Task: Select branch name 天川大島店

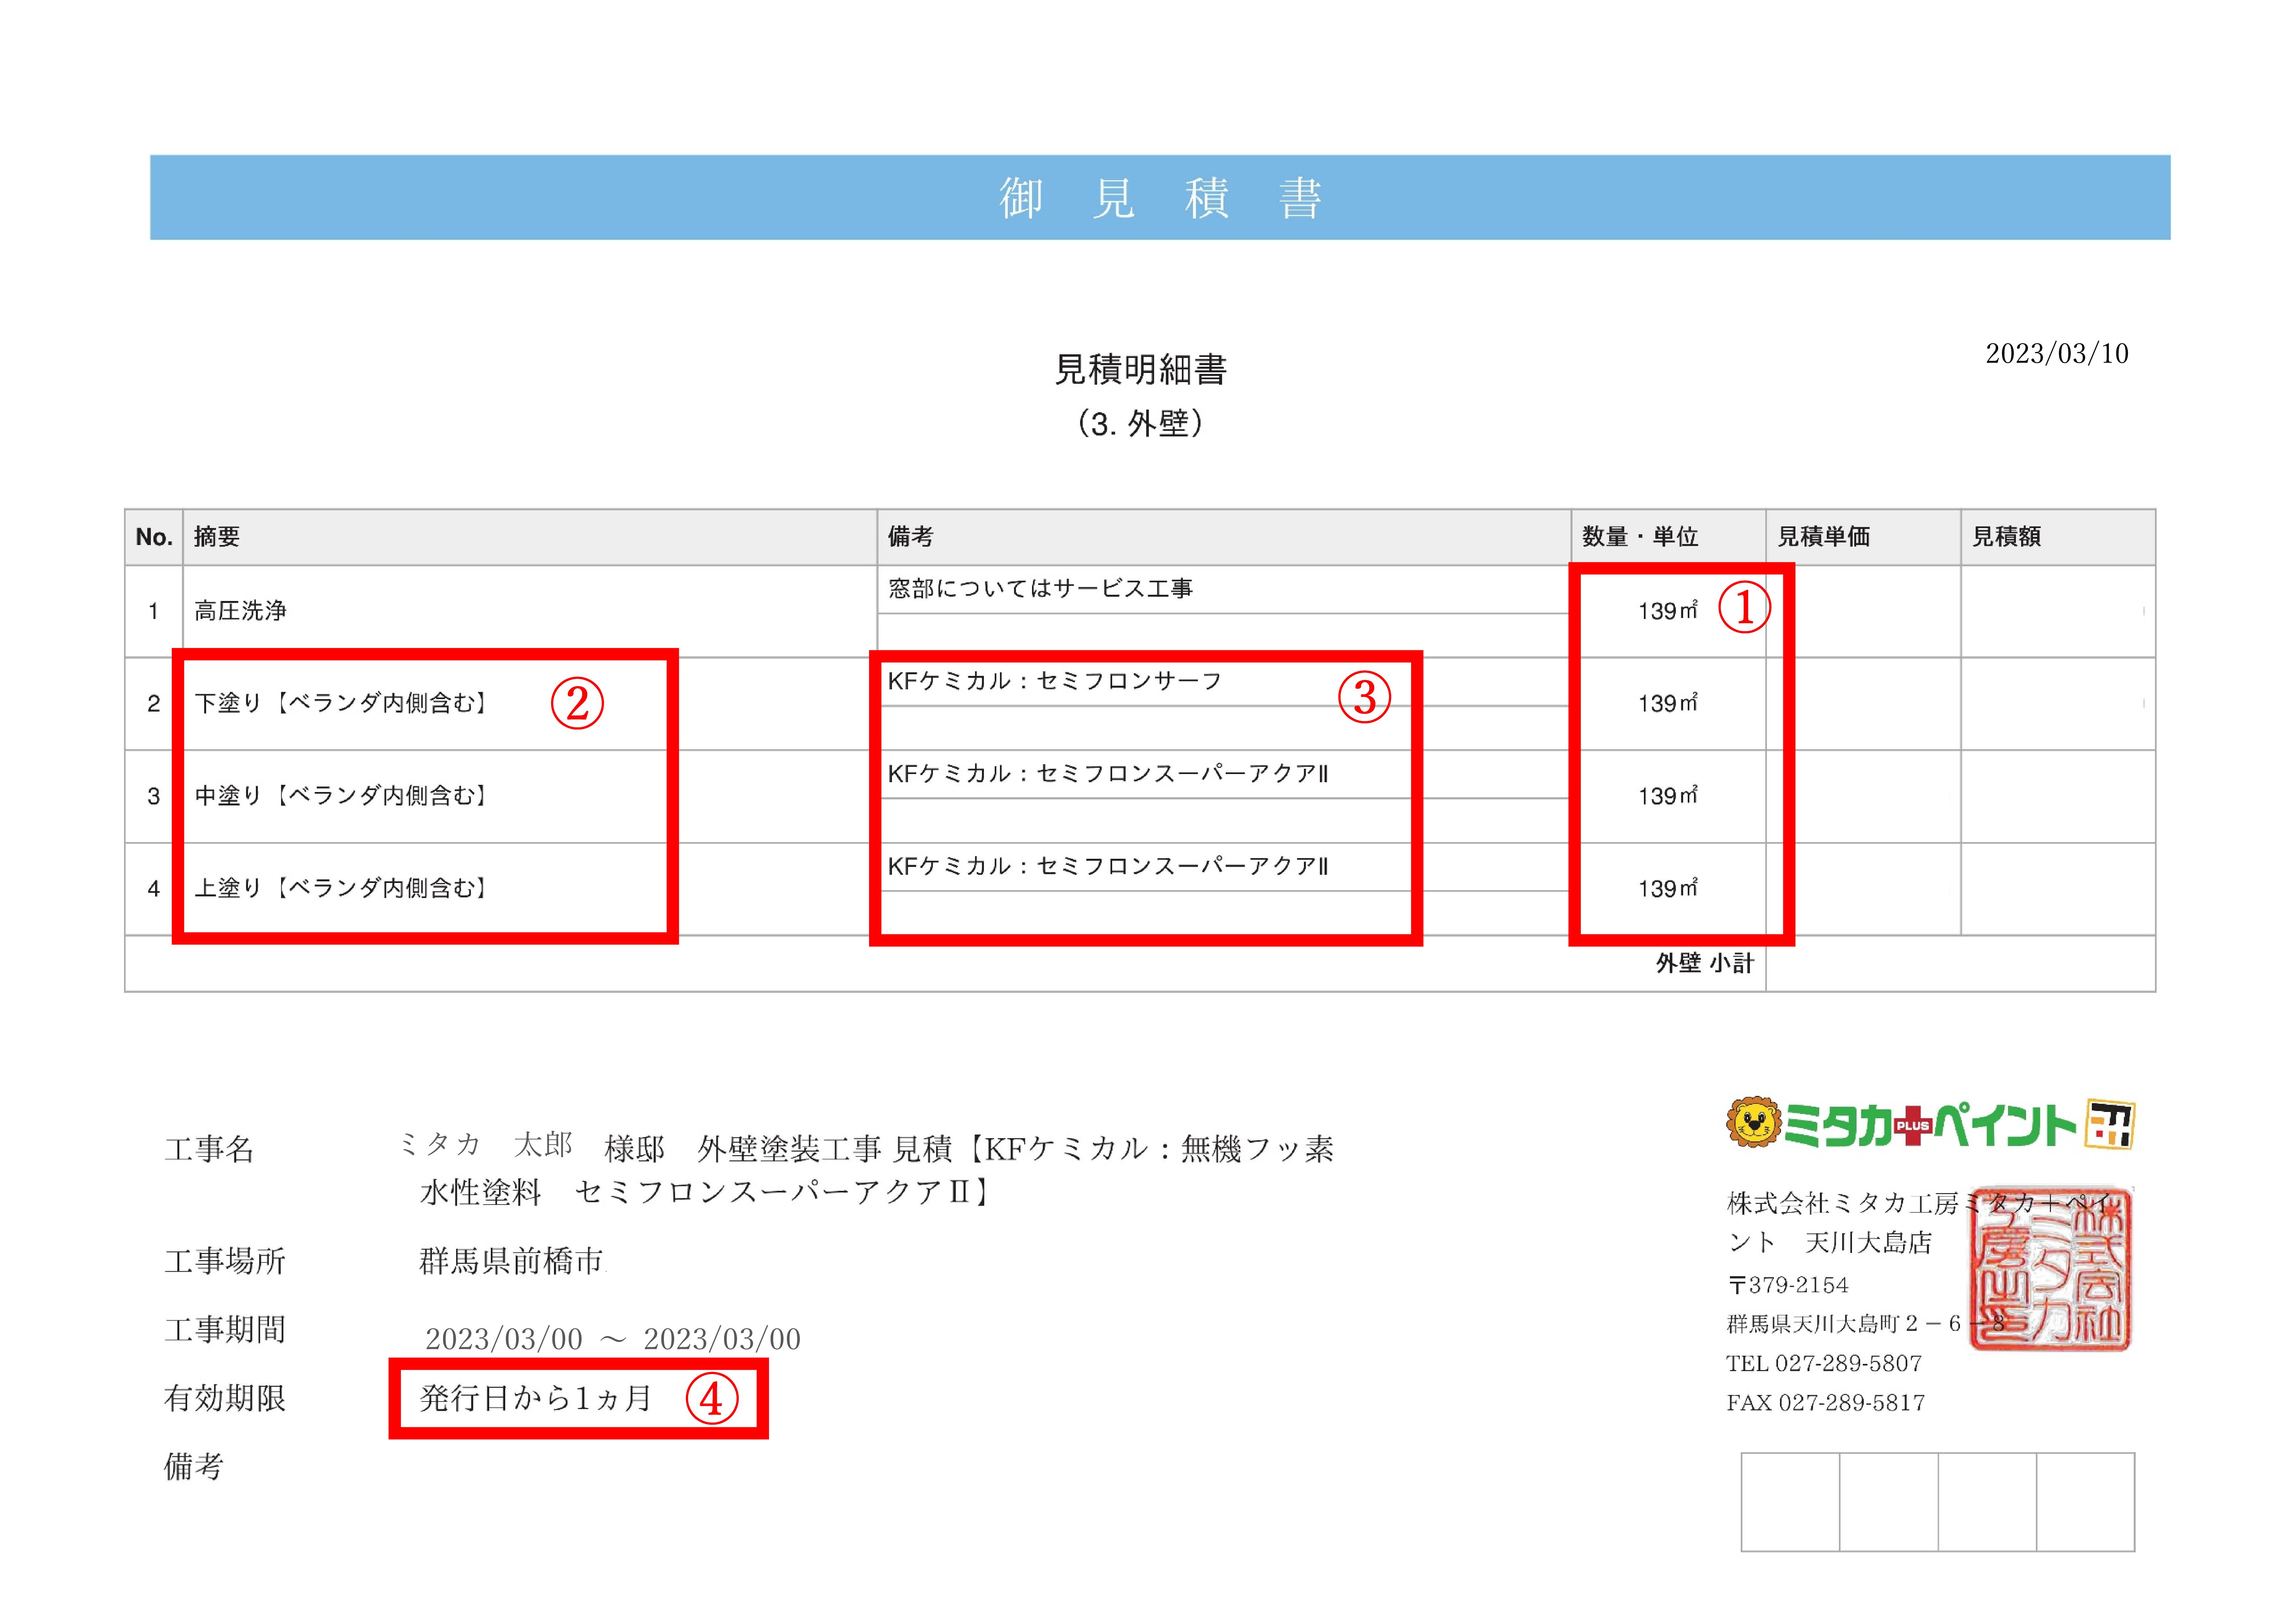Action: point(1868,1243)
